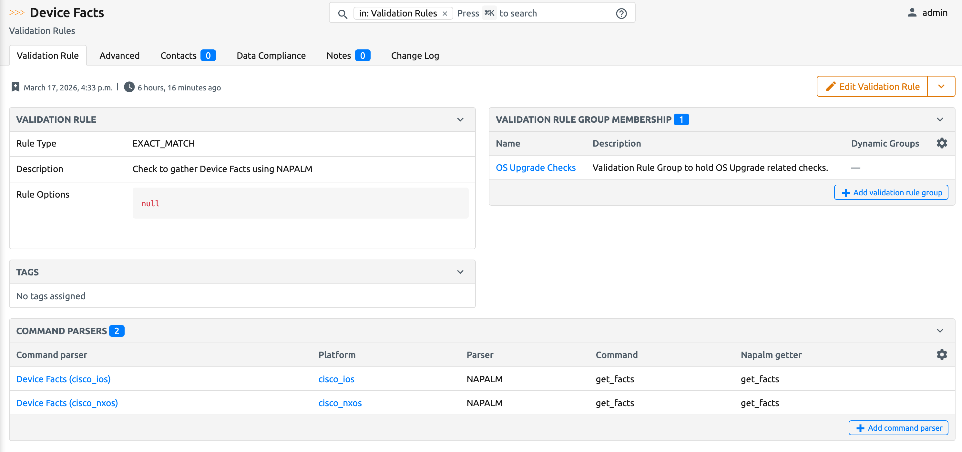This screenshot has height=452, width=962.
Task: Collapse the Command Parsers panel
Action: 940,331
